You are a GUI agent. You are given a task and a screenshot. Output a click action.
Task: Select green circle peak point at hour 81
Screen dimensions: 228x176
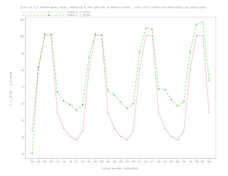(x=203, y=22)
